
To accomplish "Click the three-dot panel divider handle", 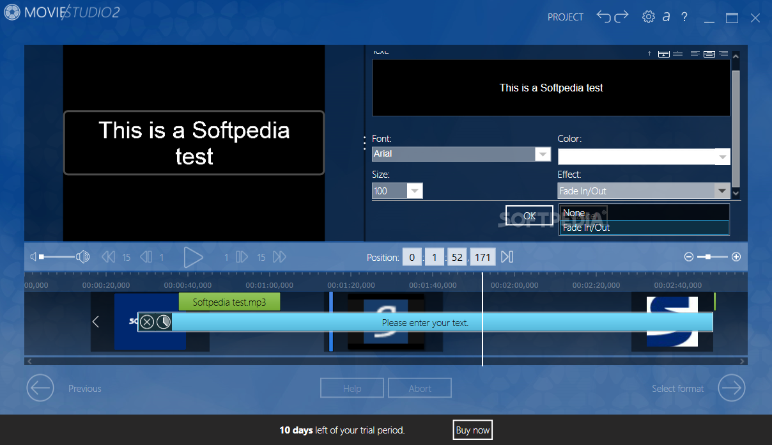I will (x=365, y=142).
